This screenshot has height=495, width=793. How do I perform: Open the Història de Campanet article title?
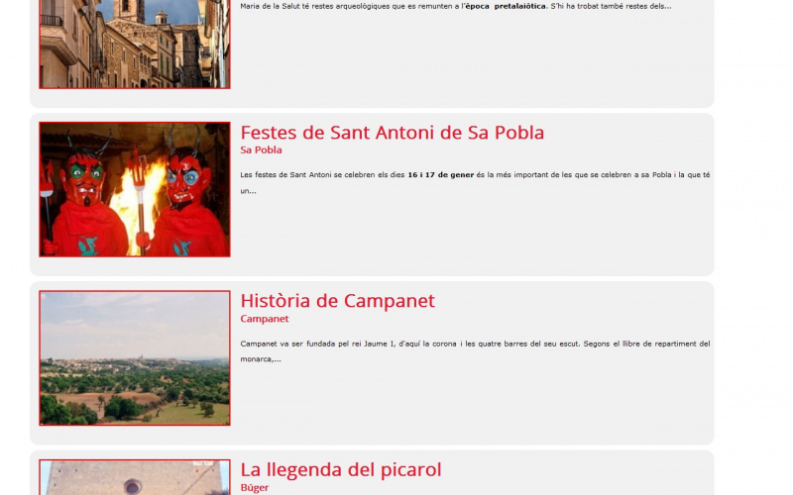coord(337,301)
